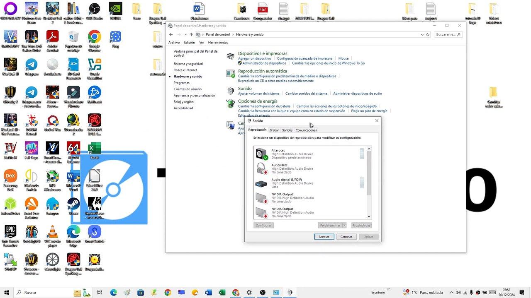The width and height of the screenshot is (531, 298).
Task: Click the Dispositivos e impresoras printer icon
Action: pos(230,56)
